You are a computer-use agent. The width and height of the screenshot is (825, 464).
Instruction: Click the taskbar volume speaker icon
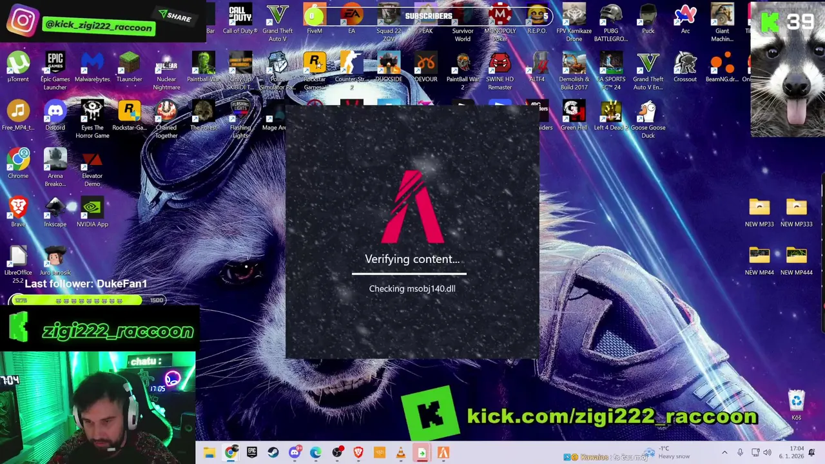point(767,453)
